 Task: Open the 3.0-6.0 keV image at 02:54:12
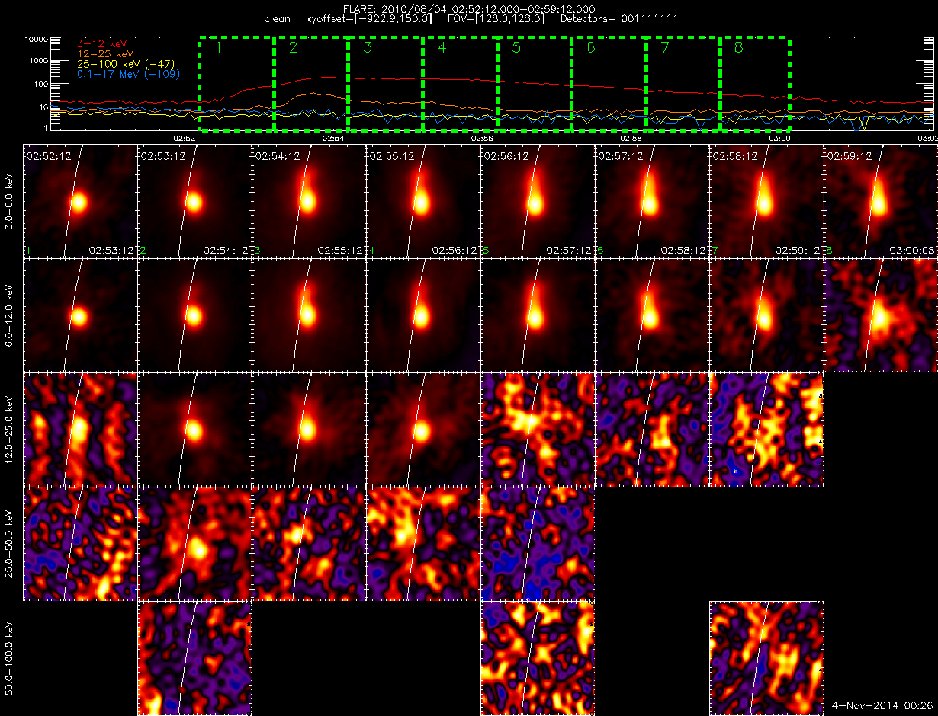coord(309,201)
